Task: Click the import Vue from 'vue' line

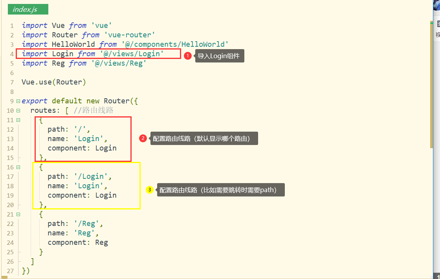Action: (67, 26)
